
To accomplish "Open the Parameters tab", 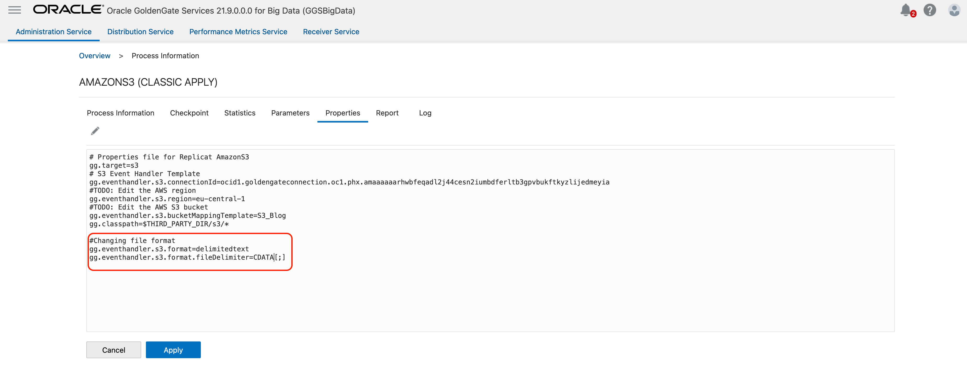I will (290, 113).
